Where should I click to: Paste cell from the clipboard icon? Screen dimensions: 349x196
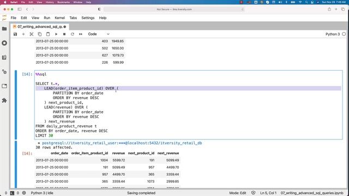point(48,34)
